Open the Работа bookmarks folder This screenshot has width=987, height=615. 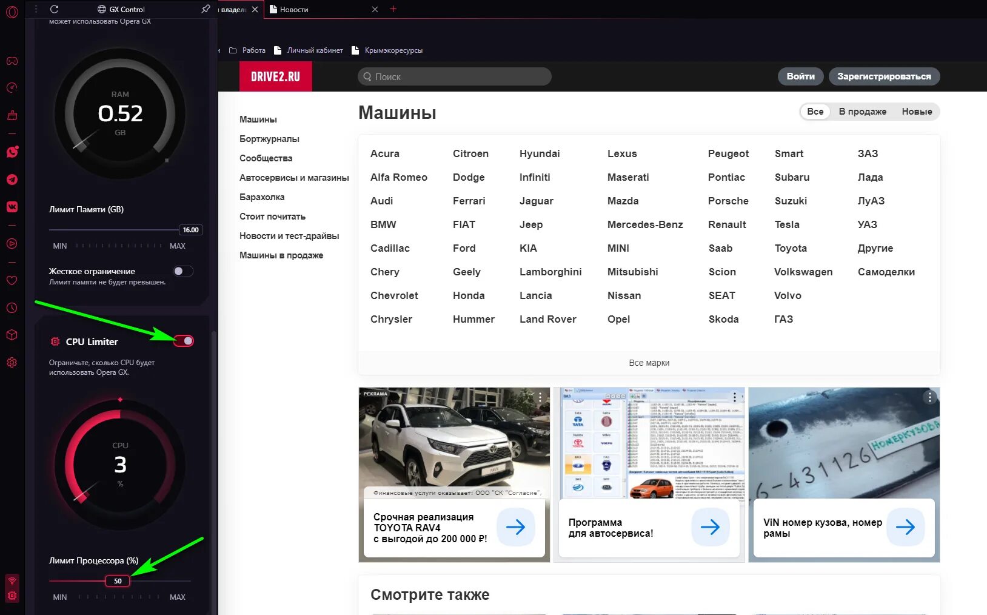click(x=247, y=50)
